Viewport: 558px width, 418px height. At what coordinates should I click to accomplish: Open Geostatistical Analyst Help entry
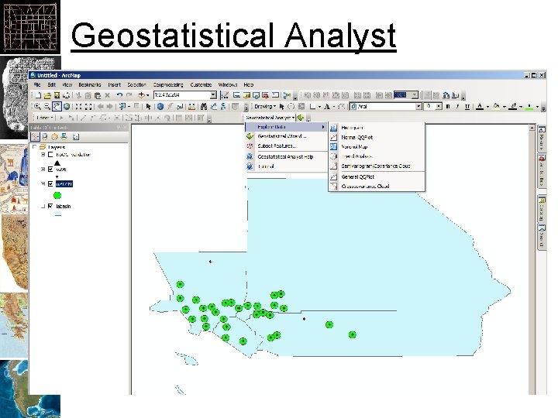pyautogui.click(x=286, y=156)
